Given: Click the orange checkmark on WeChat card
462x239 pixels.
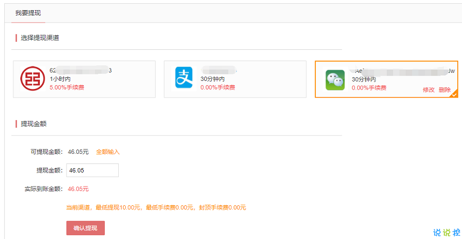Looking at the screenshot, I should (x=454, y=94).
